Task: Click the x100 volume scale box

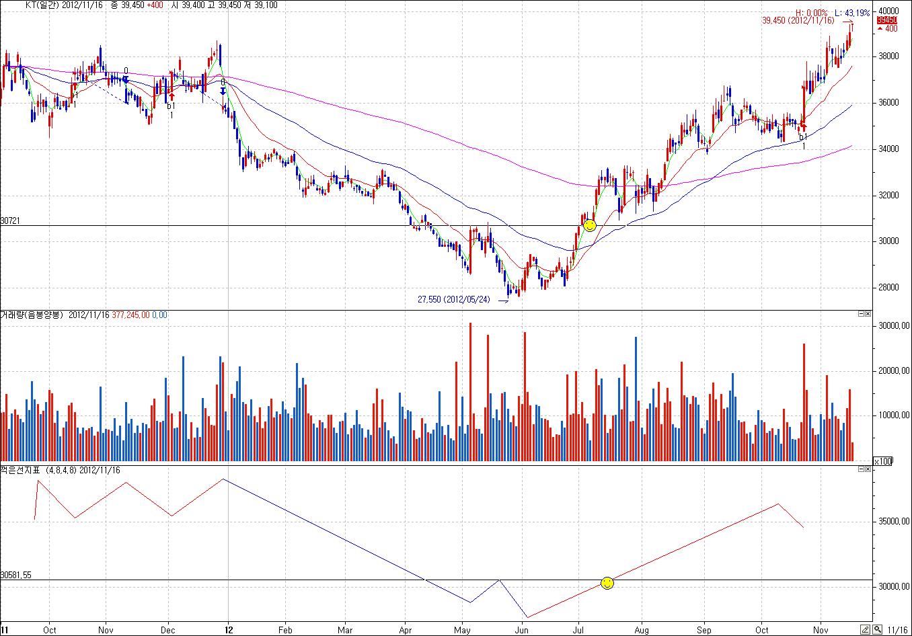Action: pyautogui.click(x=881, y=461)
